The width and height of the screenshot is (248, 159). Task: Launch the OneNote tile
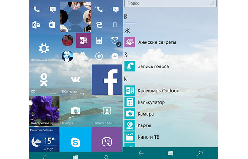[x=83, y=40]
